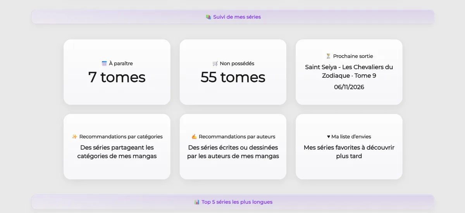465x213 pixels.
Task: Click the writing hand icon beside 'Recommandations par auteurs'
Action: click(x=194, y=136)
